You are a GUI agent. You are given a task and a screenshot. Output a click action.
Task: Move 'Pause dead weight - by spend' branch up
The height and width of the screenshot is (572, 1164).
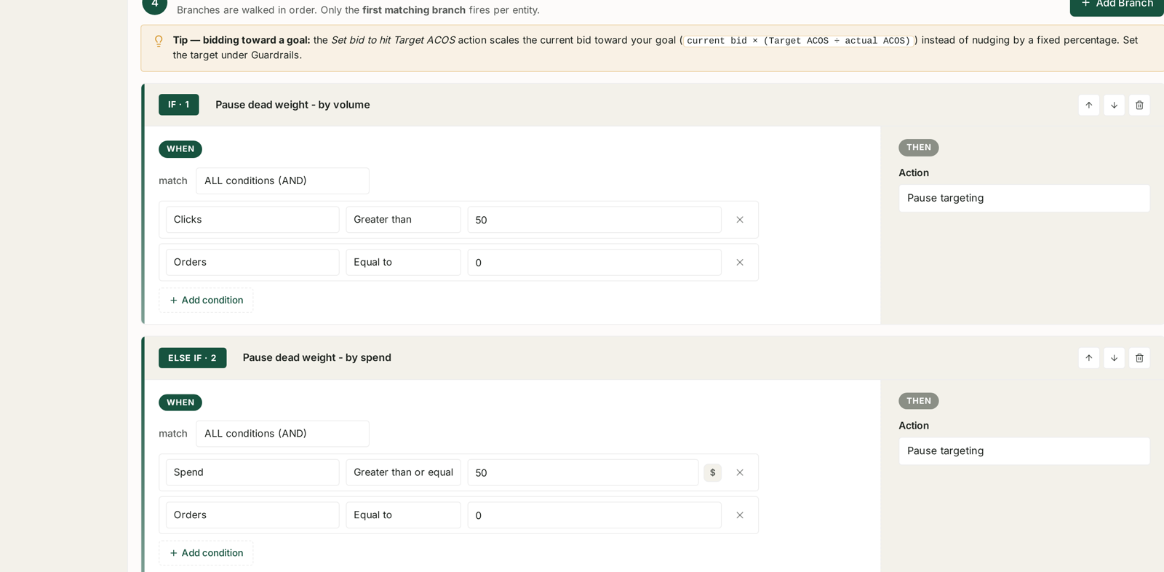[x=1088, y=358]
